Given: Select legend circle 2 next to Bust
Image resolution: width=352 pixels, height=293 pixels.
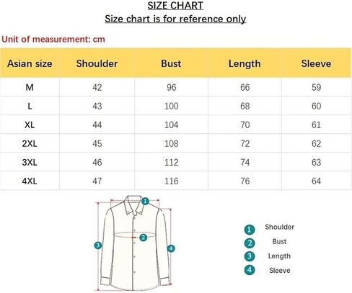Looking at the screenshot, I should (250, 243).
